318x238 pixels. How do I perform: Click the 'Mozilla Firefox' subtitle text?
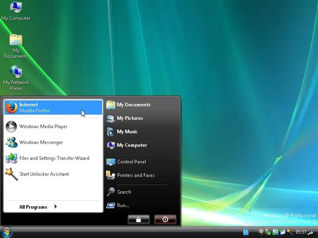(x=35, y=111)
